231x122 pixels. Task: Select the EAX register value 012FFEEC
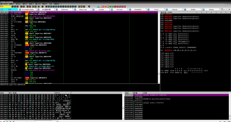pyautogui.click(x=168, y=15)
